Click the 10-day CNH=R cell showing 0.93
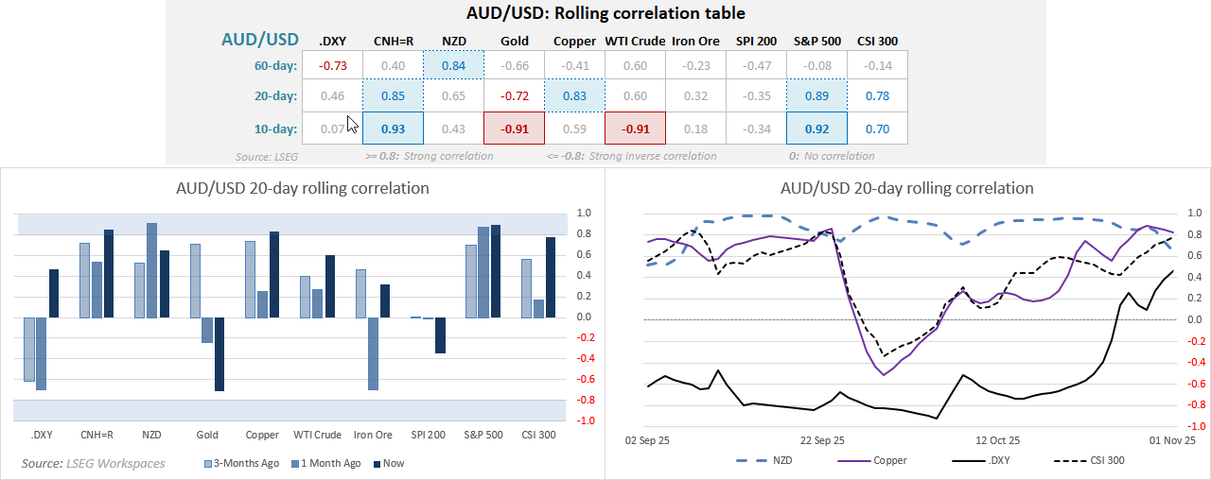The height and width of the screenshot is (480, 1211). 393,128
